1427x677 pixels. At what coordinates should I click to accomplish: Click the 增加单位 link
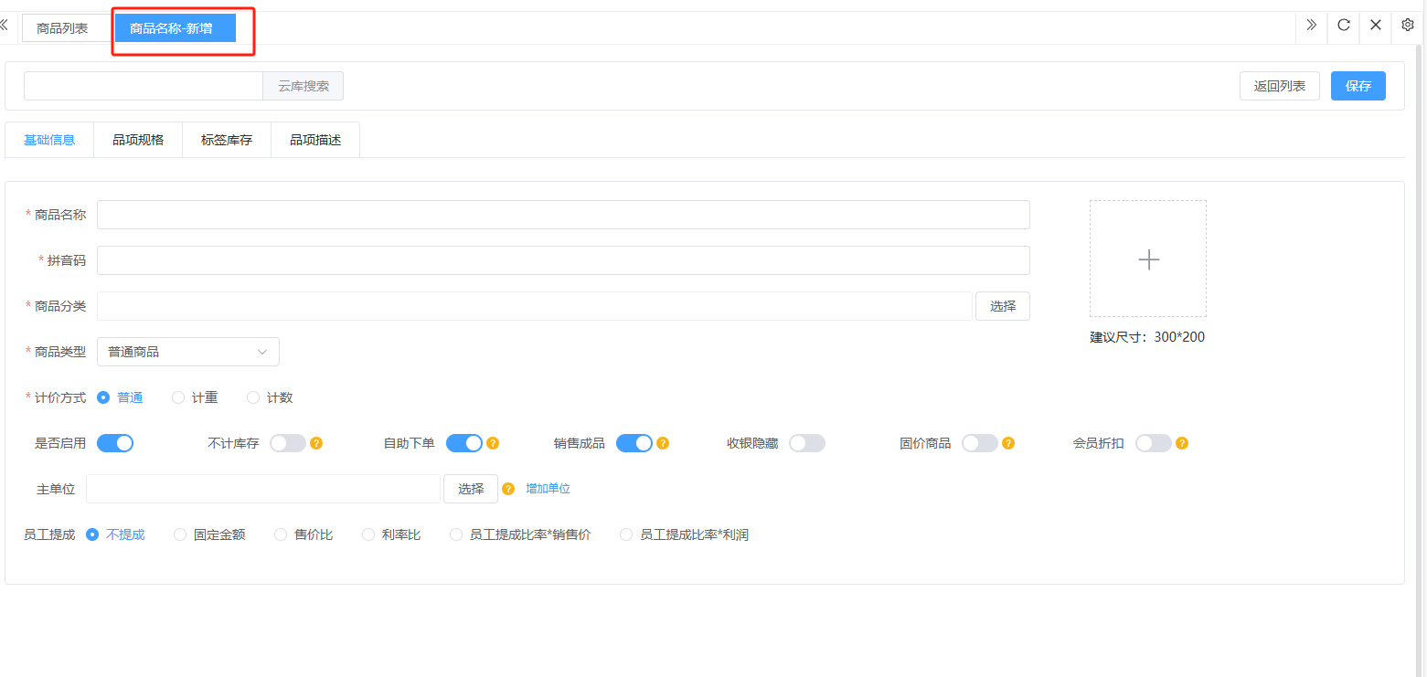point(548,489)
